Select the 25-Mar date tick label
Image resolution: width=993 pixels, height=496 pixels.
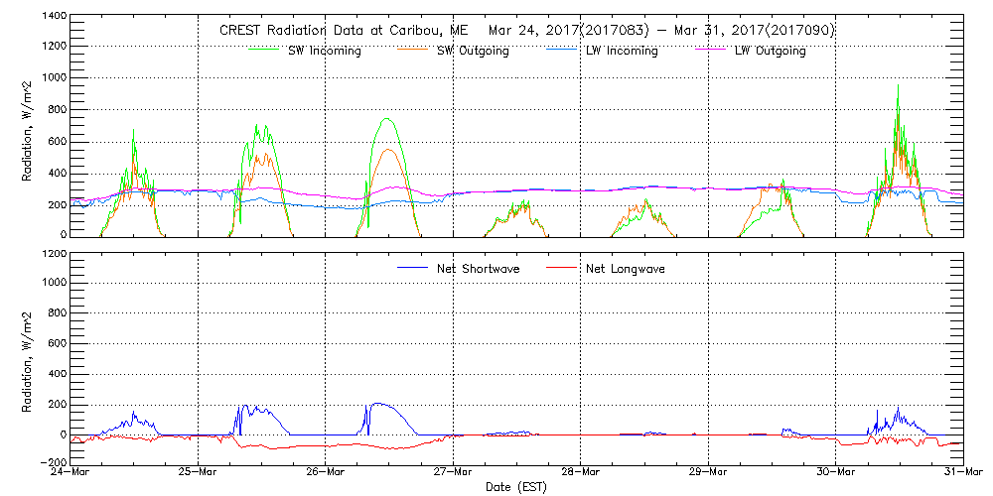click(199, 473)
